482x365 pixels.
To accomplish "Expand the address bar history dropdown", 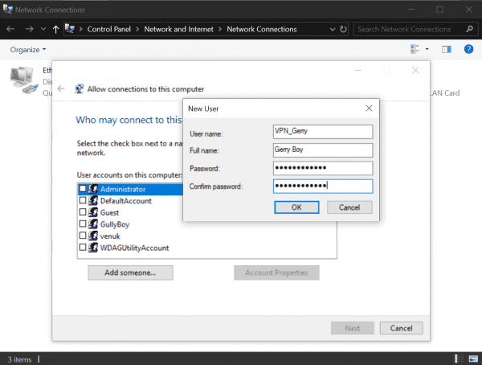I will (x=333, y=29).
